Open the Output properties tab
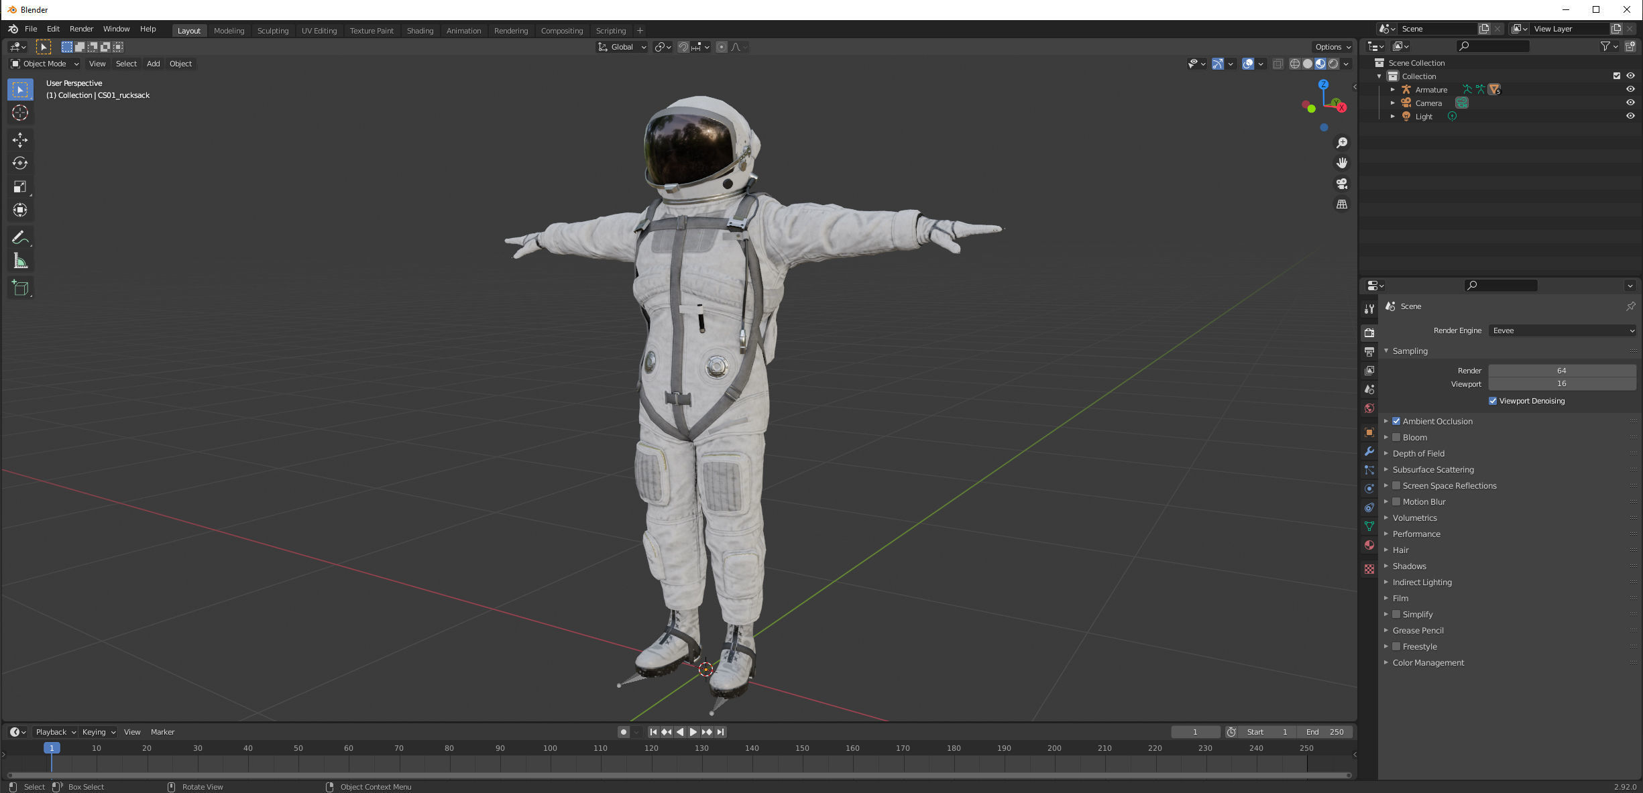 click(x=1369, y=351)
